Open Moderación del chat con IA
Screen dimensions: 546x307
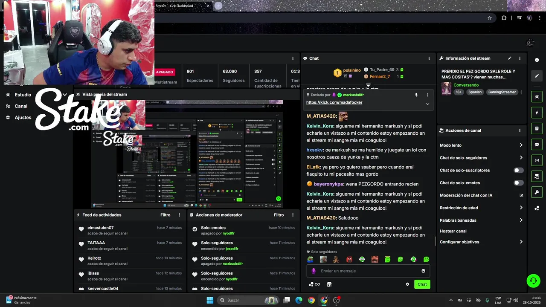(481, 195)
